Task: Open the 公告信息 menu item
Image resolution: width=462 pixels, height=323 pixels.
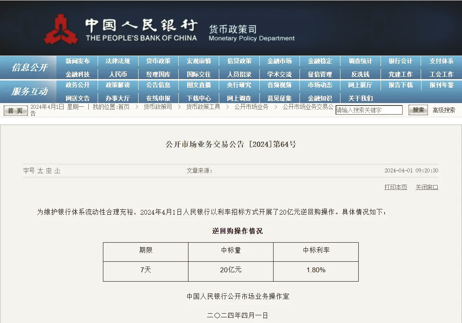Action: [158, 86]
